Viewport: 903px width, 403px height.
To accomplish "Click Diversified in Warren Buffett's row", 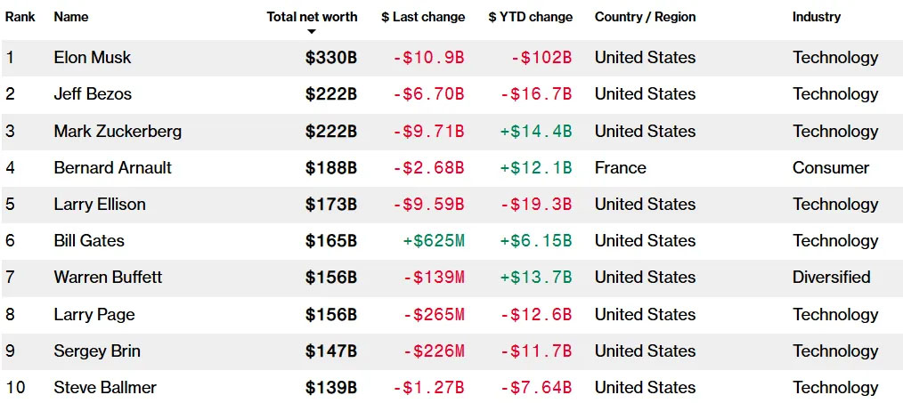I will tap(832, 278).
